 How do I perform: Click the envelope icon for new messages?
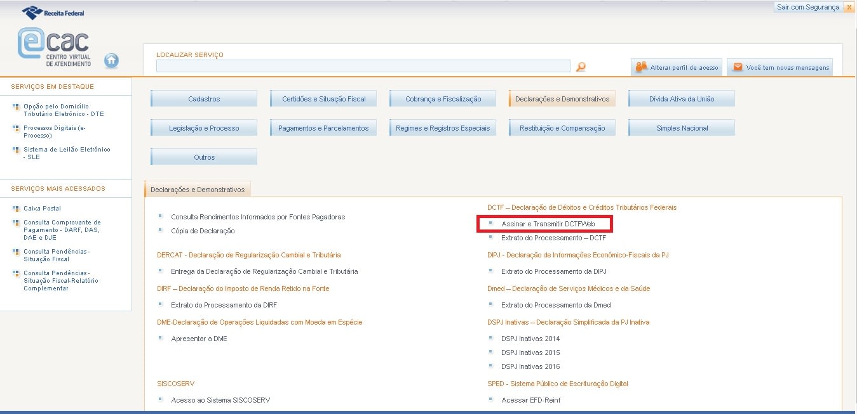click(738, 67)
